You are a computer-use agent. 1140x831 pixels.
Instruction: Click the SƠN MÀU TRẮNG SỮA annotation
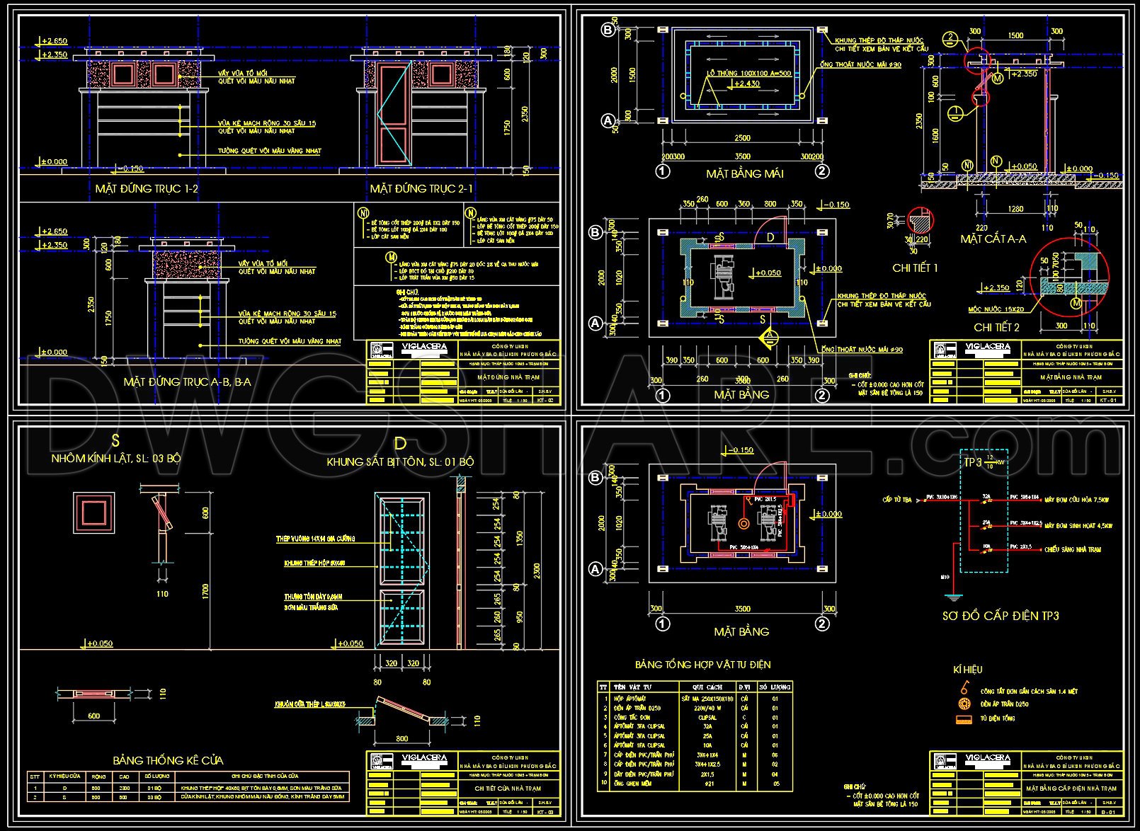pyautogui.click(x=309, y=607)
